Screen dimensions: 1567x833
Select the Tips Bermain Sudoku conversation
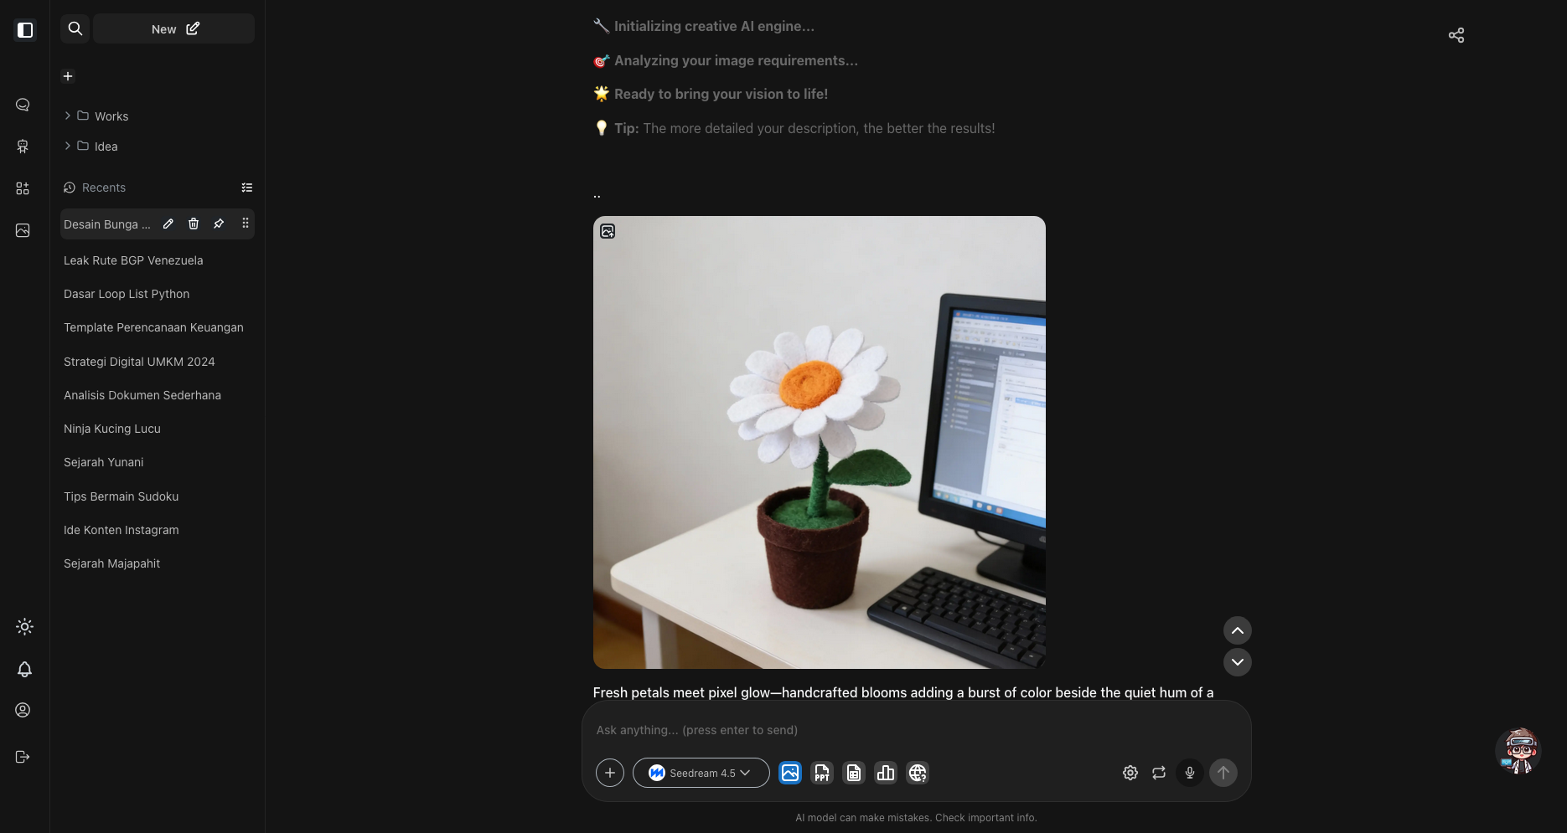point(121,496)
